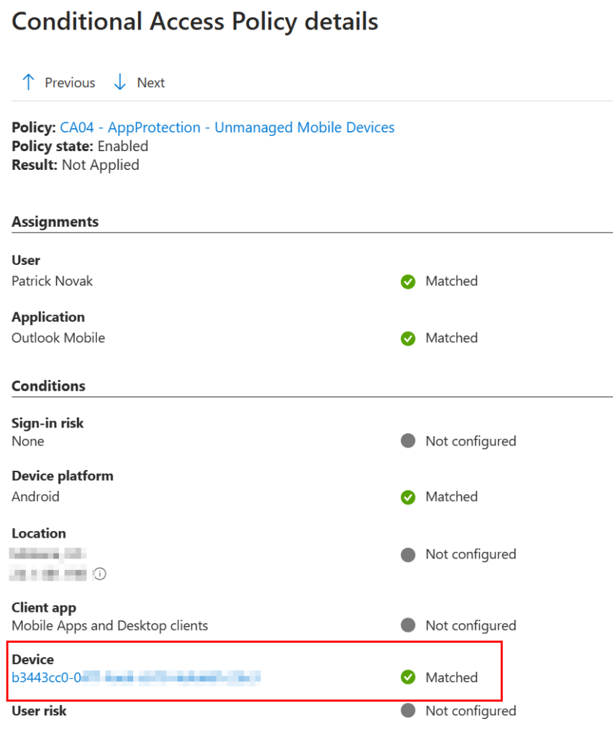This screenshot has height=737, width=613.
Task: Click the grey status icon for Location
Action: coord(408,555)
